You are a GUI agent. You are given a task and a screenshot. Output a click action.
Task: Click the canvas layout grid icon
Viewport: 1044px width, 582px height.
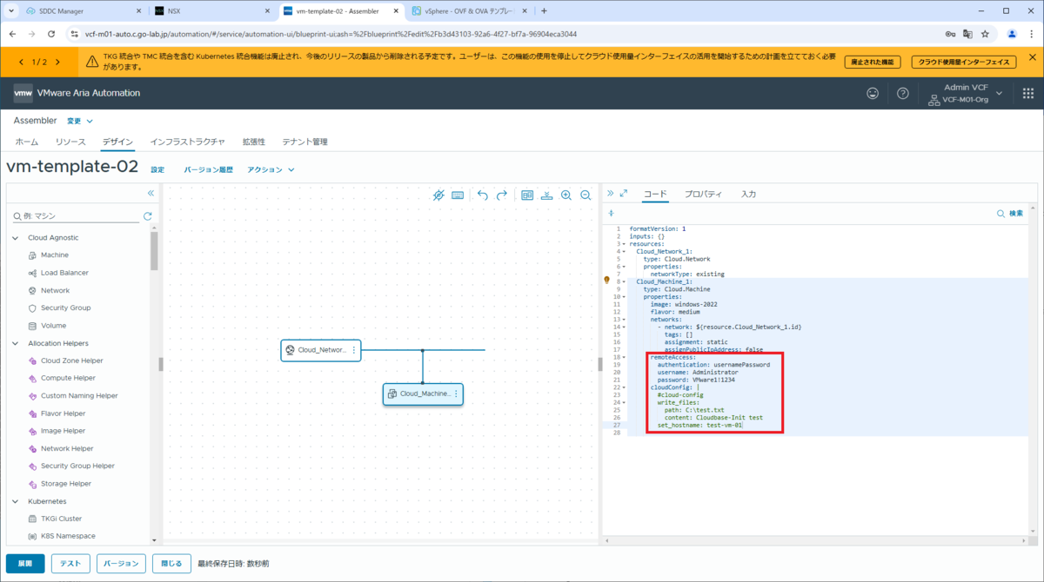(x=527, y=195)
